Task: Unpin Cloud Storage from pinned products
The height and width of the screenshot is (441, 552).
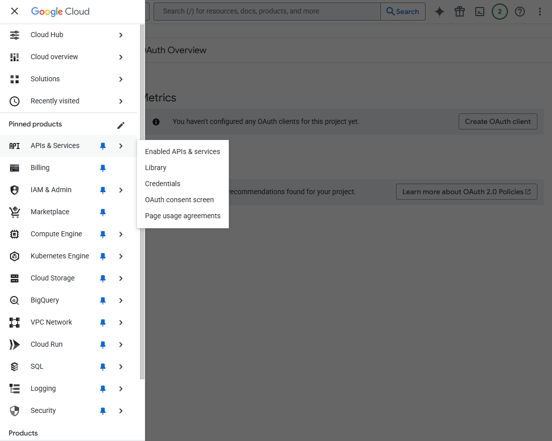Action: (x=103, y=278)
